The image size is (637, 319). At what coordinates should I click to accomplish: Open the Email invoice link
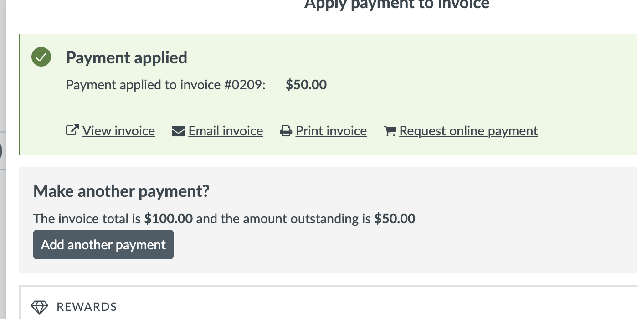pyautogui.click(x=226, y=131)
